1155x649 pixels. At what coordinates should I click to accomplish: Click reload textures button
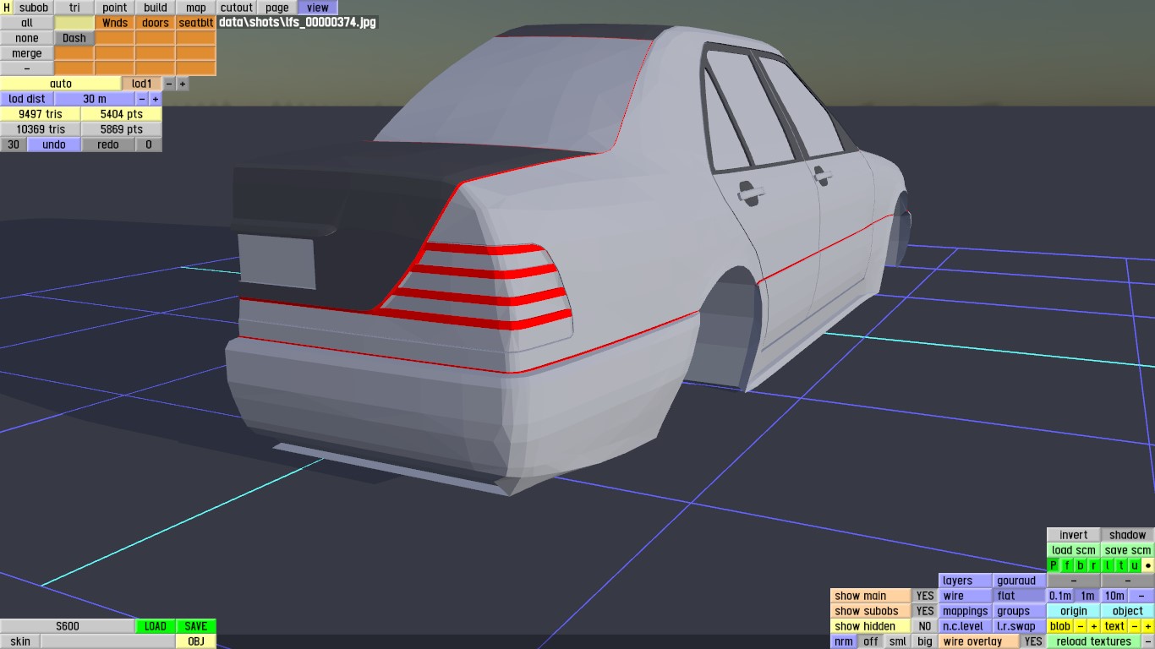tap(1094, 641)
